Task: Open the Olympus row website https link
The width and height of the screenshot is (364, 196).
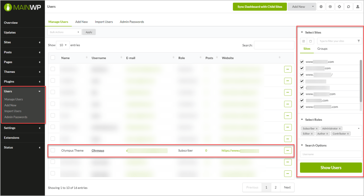Action: (240, 151)
